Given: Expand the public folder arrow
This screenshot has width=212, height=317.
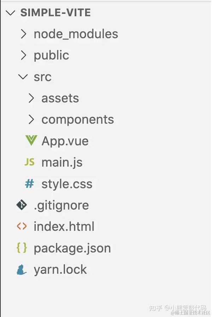Looking at the screenshot, I should (x=23, y=55).
